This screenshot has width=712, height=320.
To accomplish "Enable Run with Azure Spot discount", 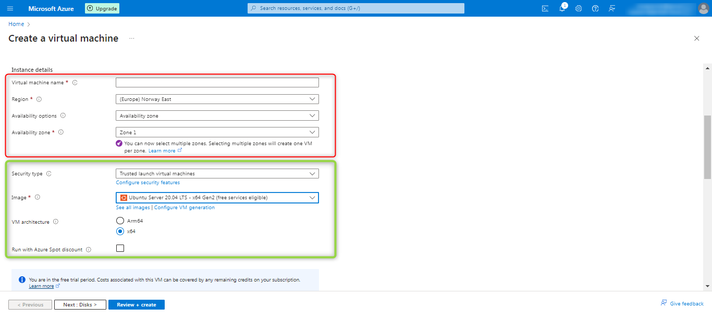I will click(120, 248).
